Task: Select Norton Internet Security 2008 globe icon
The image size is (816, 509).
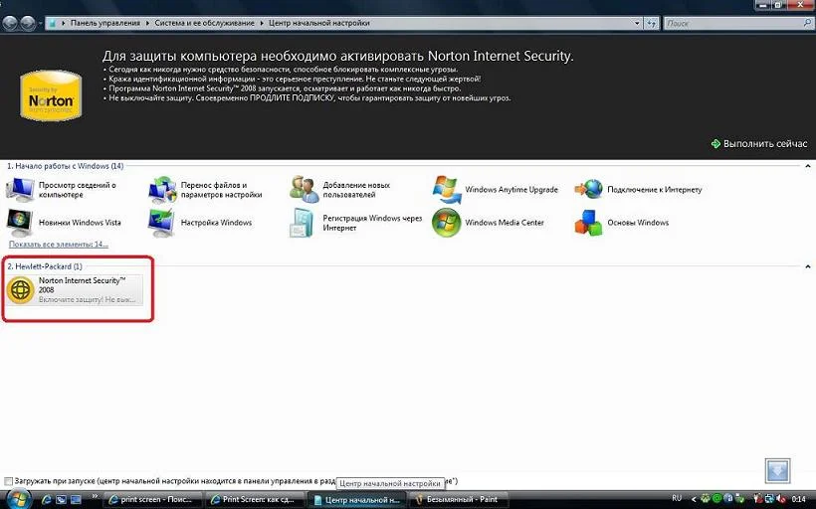Action: [x=20, y=289]
